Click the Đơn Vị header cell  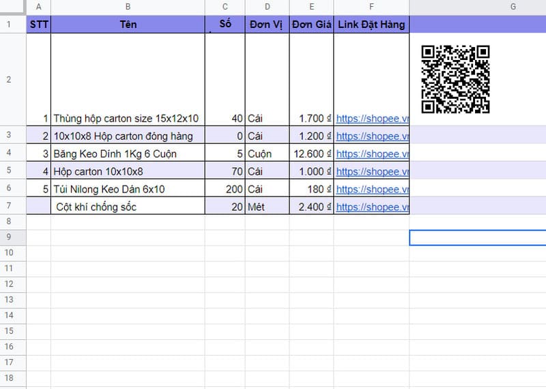pyautogui.click(x=267, y=25)
